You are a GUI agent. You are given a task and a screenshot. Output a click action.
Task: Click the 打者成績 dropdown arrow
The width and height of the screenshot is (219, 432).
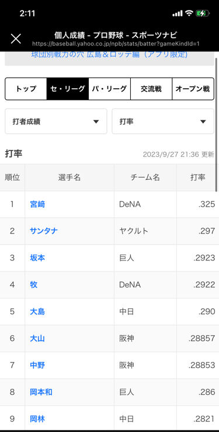96,122
